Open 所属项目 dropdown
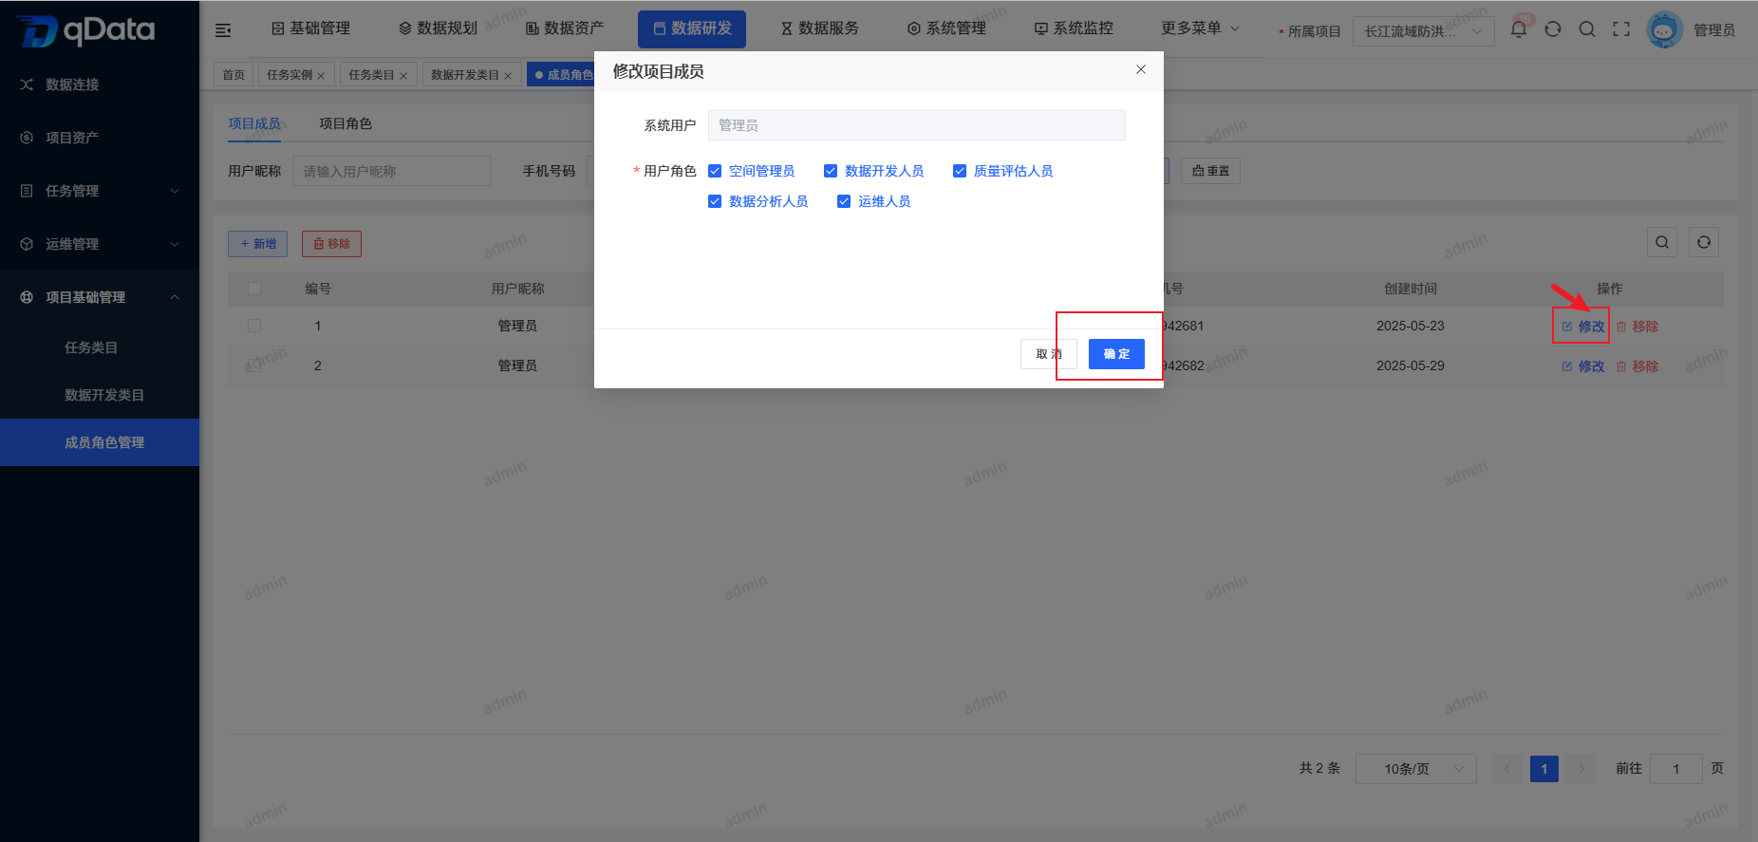The width and height of the screenshot is (1758, 842). [x=1423, y=31]
